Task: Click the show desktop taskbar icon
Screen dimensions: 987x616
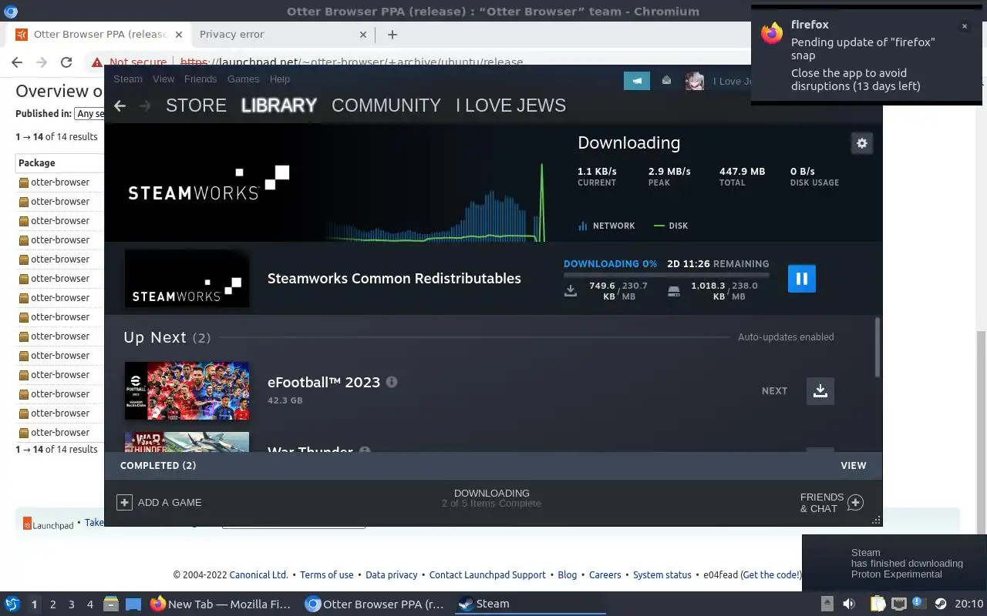Action: 133,604
